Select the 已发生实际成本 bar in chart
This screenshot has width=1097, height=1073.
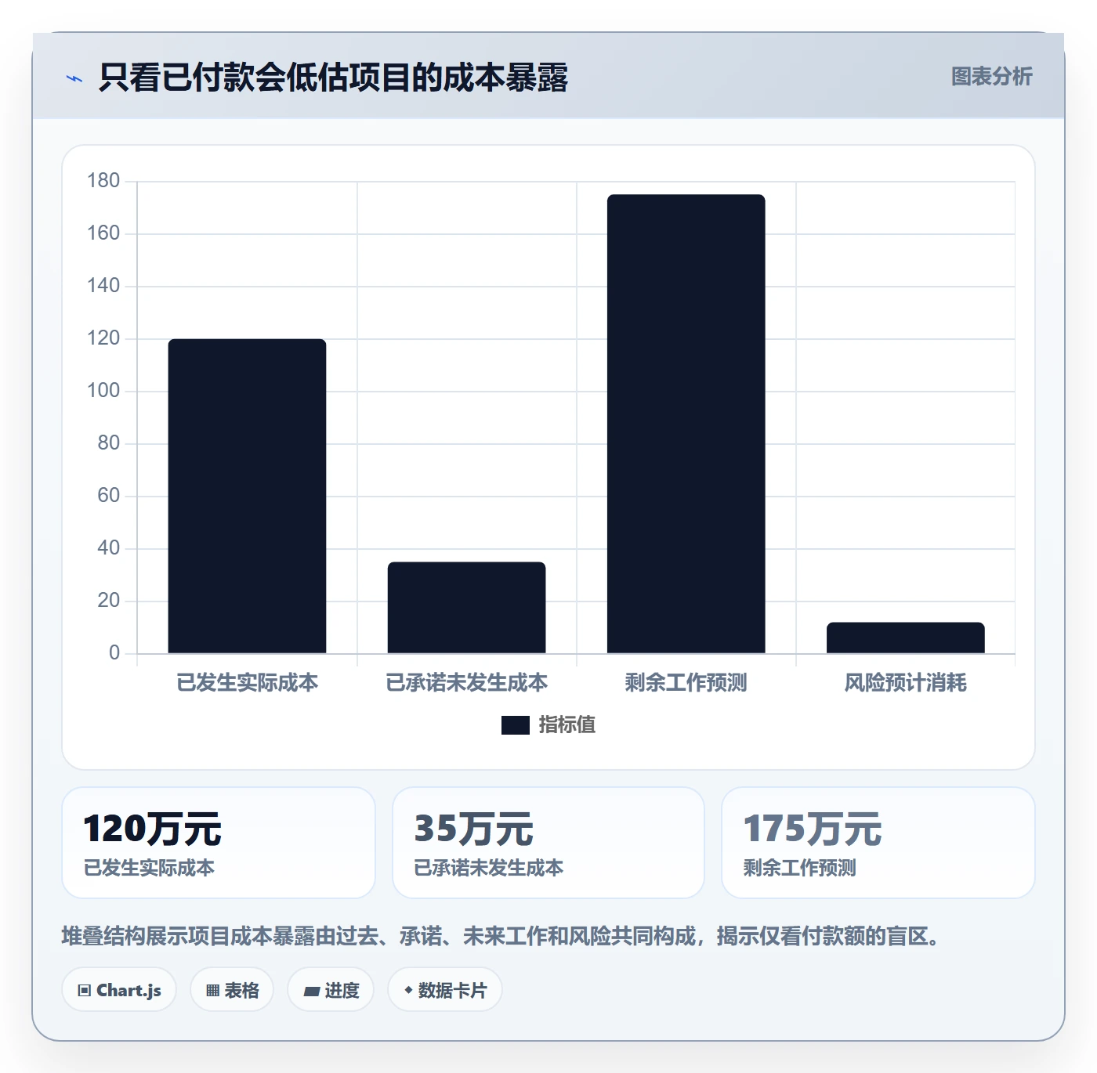click(x=247, y=496)
